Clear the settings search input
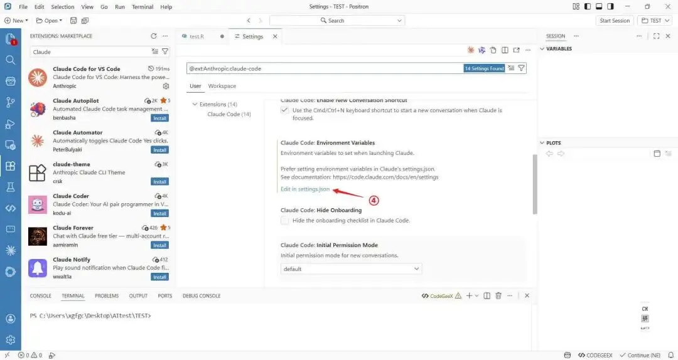Viewport: 678px width, 360px height. click(x=511, y=68)
